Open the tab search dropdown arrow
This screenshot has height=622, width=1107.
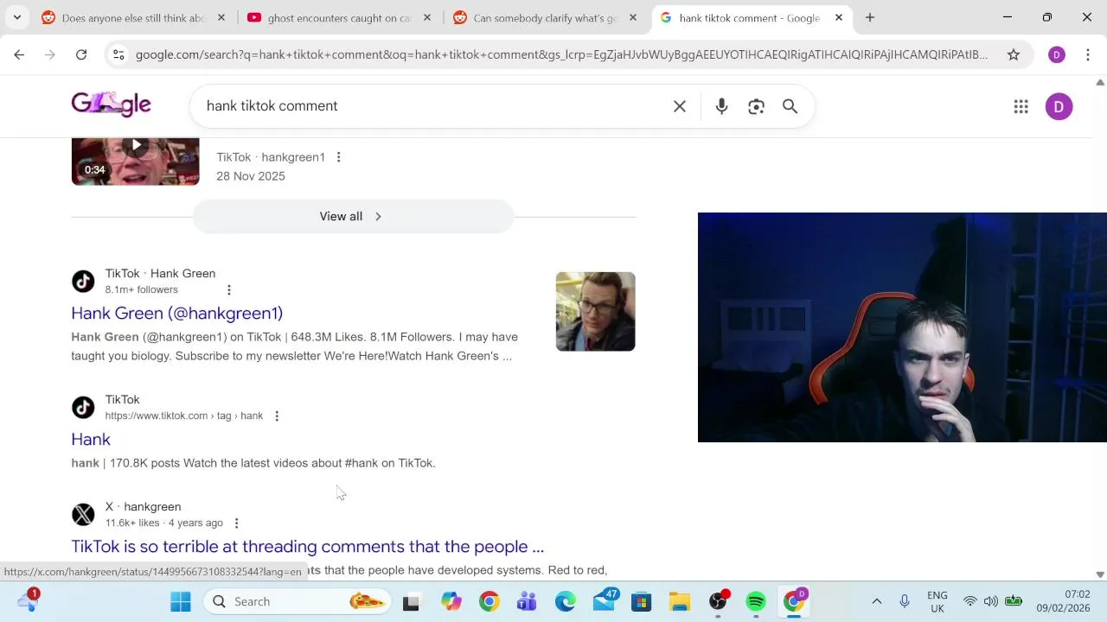point(16,17)
